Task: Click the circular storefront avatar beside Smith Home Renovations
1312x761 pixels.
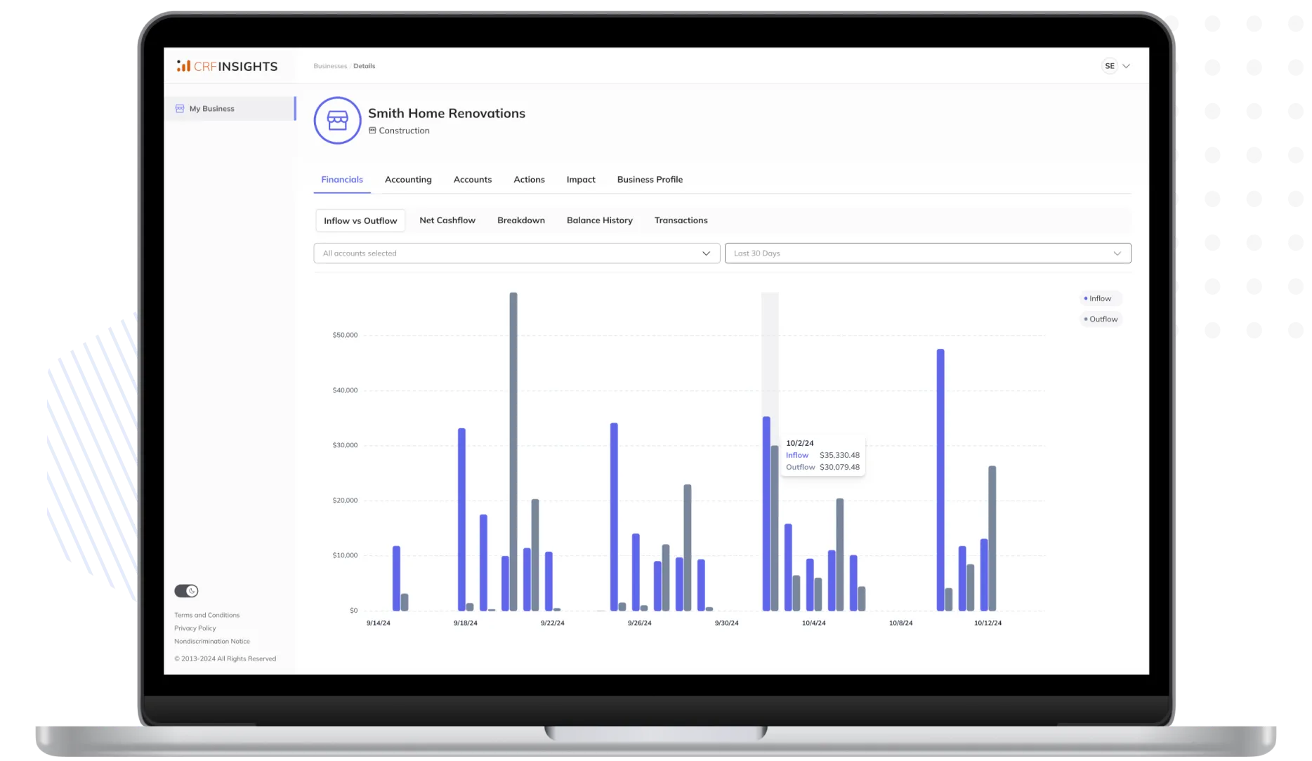Action: [x=337, y=121]
